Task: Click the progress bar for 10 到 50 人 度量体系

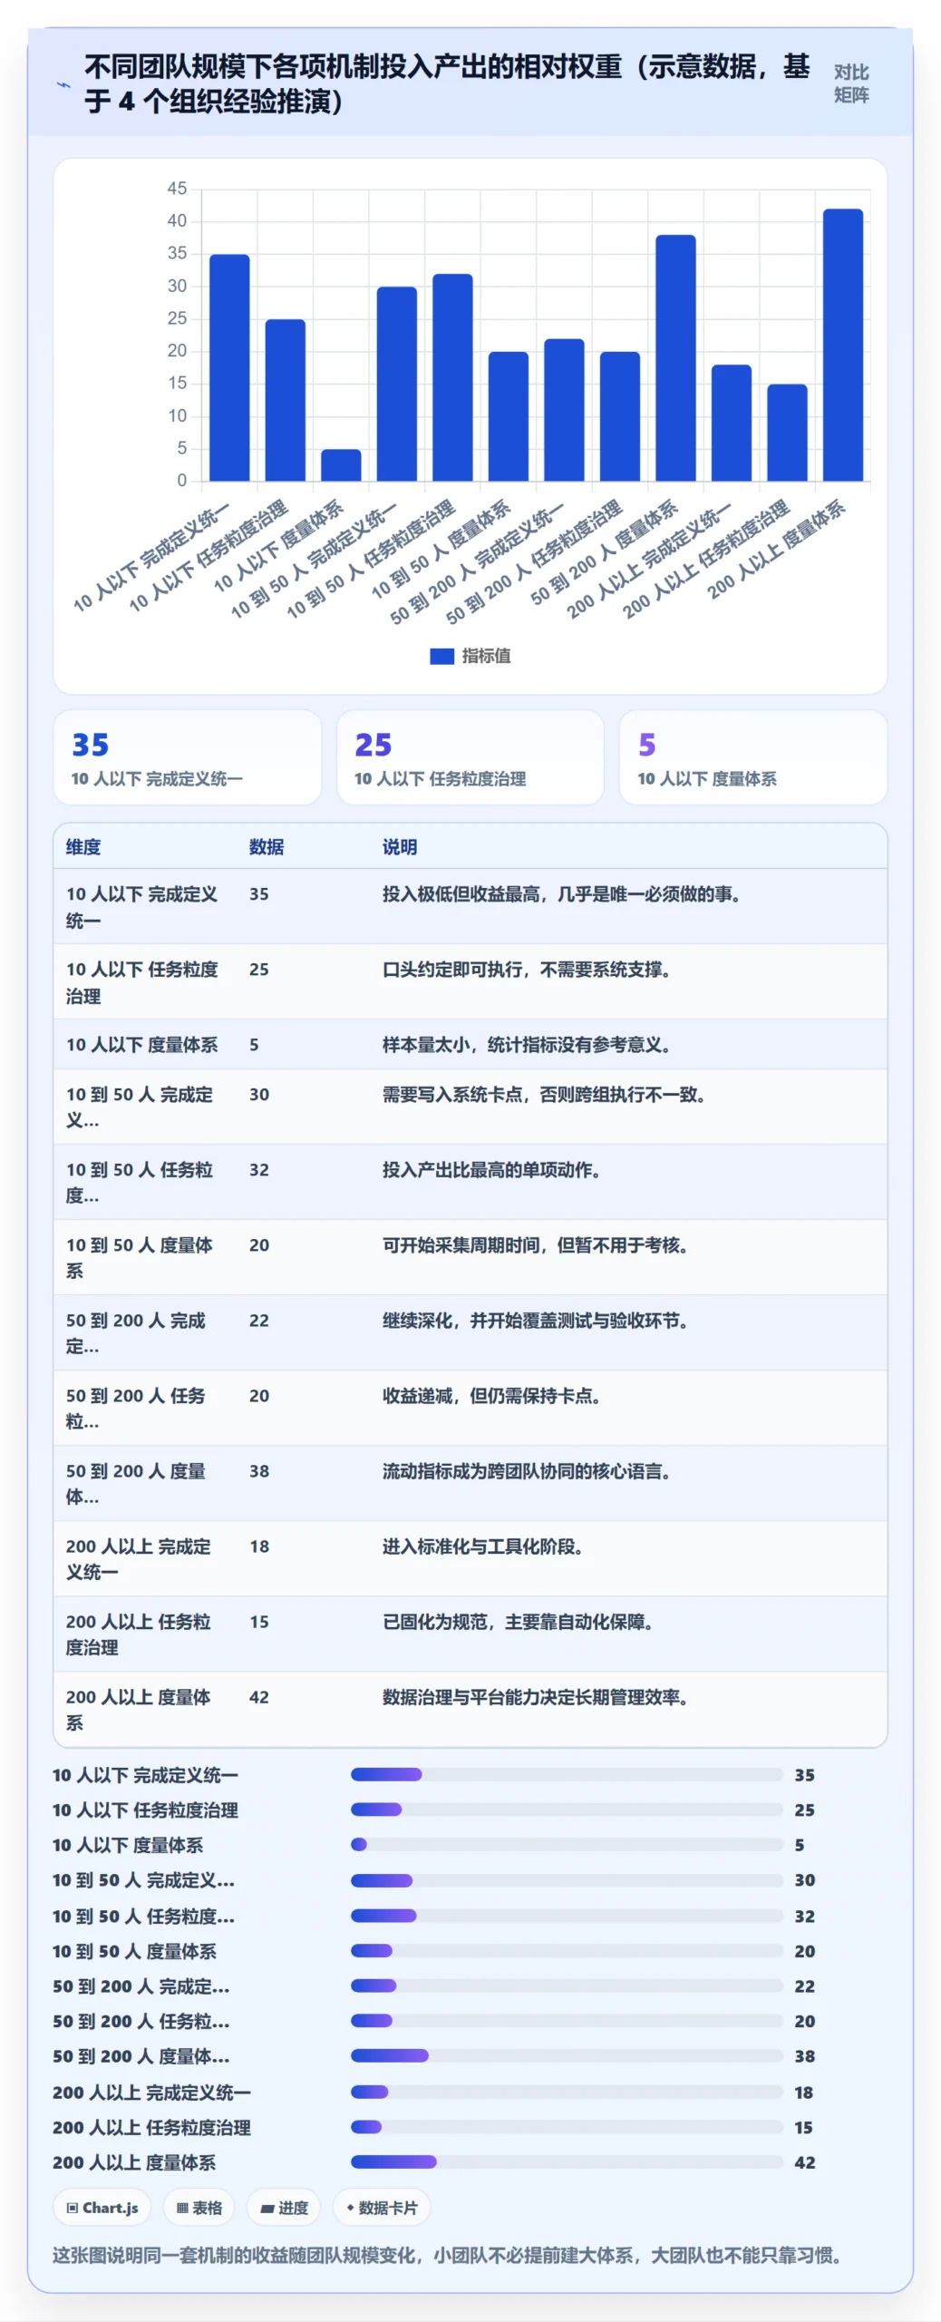Action: pos(567,1951)
